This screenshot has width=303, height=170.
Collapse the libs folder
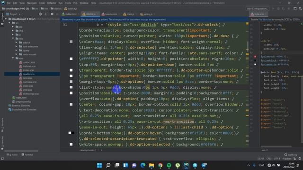pyautogui.click(x=13, y=39)
